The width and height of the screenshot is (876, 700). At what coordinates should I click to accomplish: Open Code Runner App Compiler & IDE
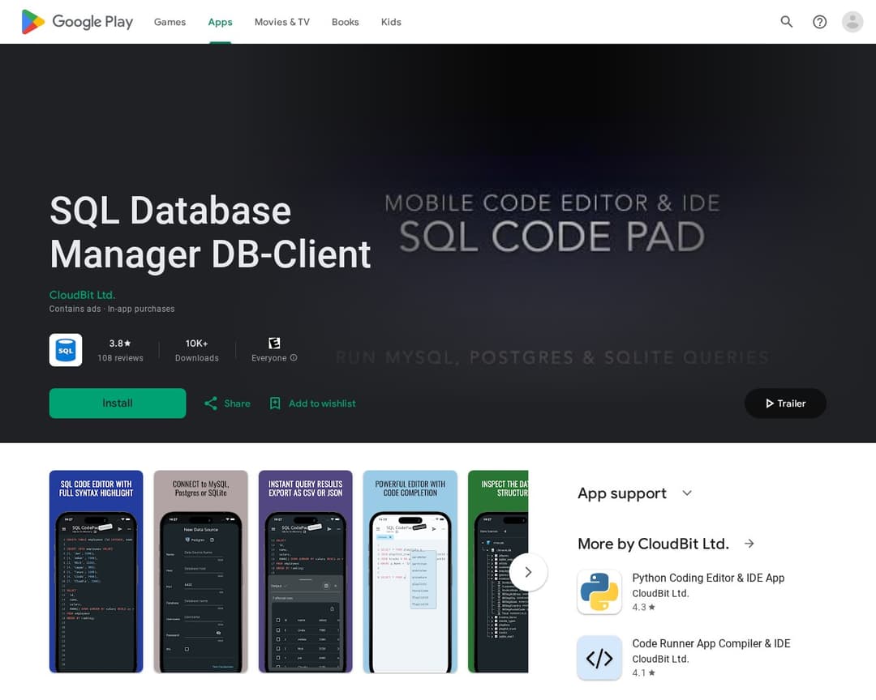click(x=711, y=643)
